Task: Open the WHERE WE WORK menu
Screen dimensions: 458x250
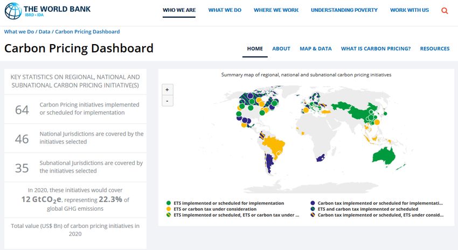Action: 276,10
